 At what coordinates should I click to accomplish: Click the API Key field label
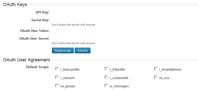[43, 12]
